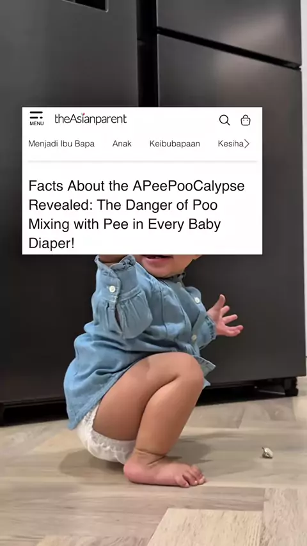Select the Menjadi Ibu Bapa tab
Image resolution: width=307 pixels, height=546 pixels.
tap(61, 143)
